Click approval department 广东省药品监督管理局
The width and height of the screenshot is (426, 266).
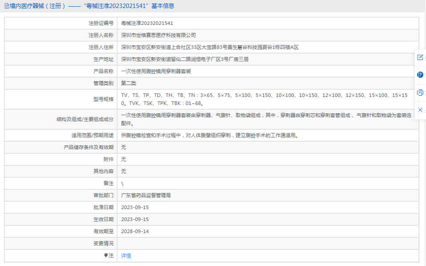pos(146,195)
